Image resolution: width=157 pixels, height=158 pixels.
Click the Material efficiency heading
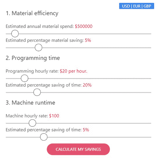(32, 13)
